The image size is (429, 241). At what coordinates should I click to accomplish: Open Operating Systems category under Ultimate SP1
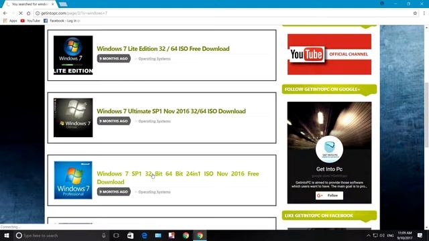[154, 121]
